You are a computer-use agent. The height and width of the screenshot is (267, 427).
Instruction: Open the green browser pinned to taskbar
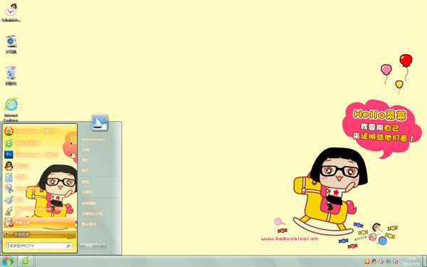[26, 261]
